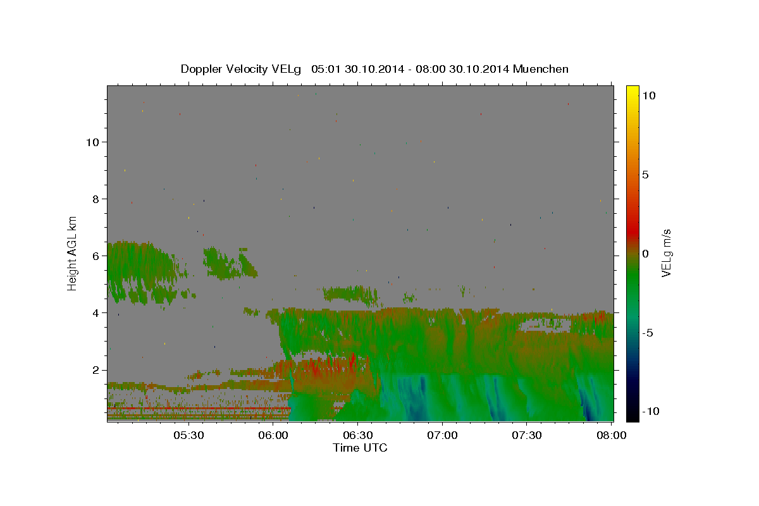Click the 06:30 time tick label
This screenshot has width=759, height=506.
357,435
